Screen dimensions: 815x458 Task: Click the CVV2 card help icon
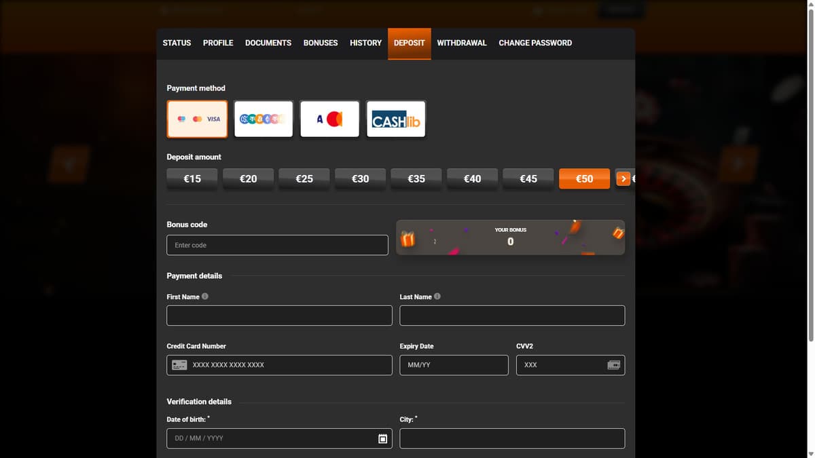pyautogui.click(x=613, y=365)
